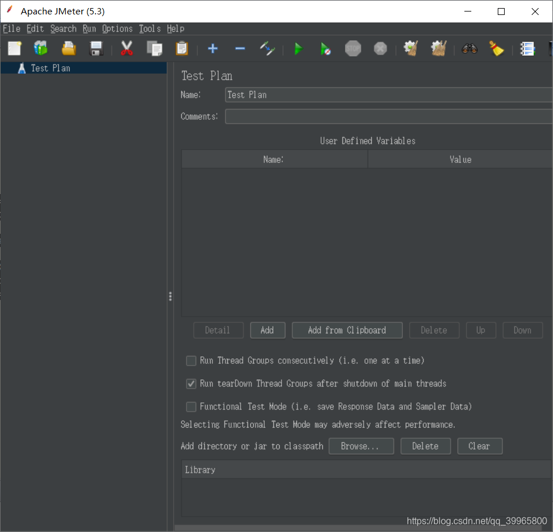The image size is (553, 532).
Task: Clear results with single broom gear icon
Action: [x=411, y=48]
